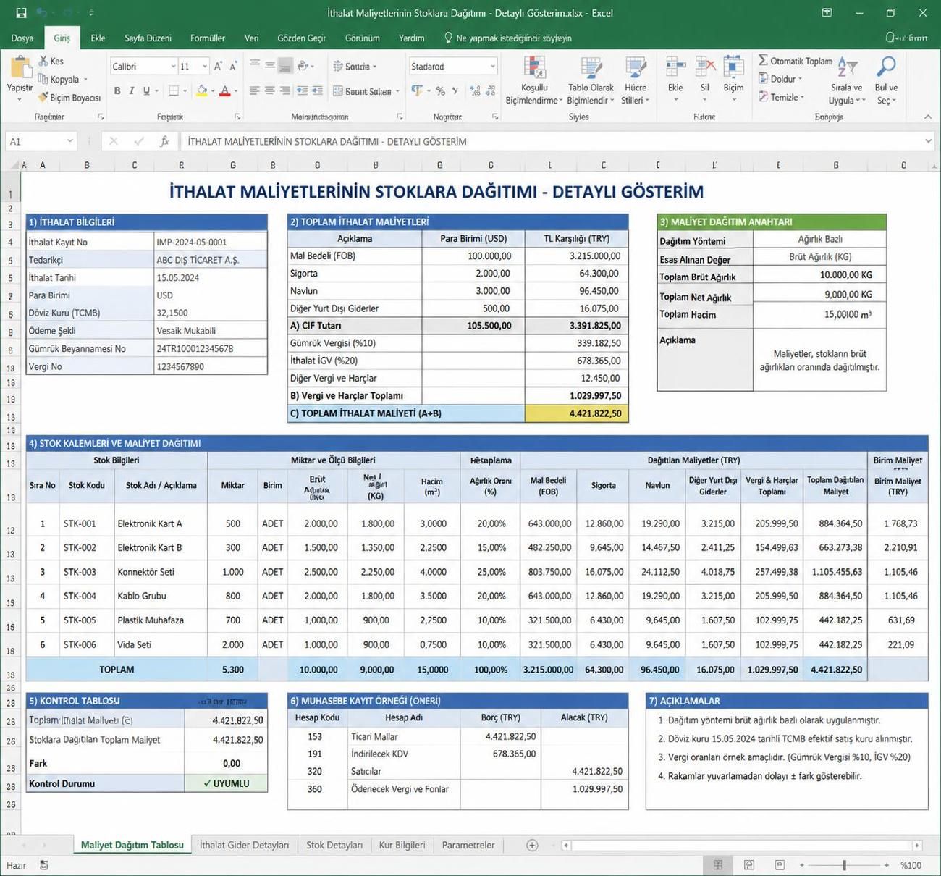941x876 pixels.
Task: Click the Yapıştır paste icon
Action: tap(20, 68)
